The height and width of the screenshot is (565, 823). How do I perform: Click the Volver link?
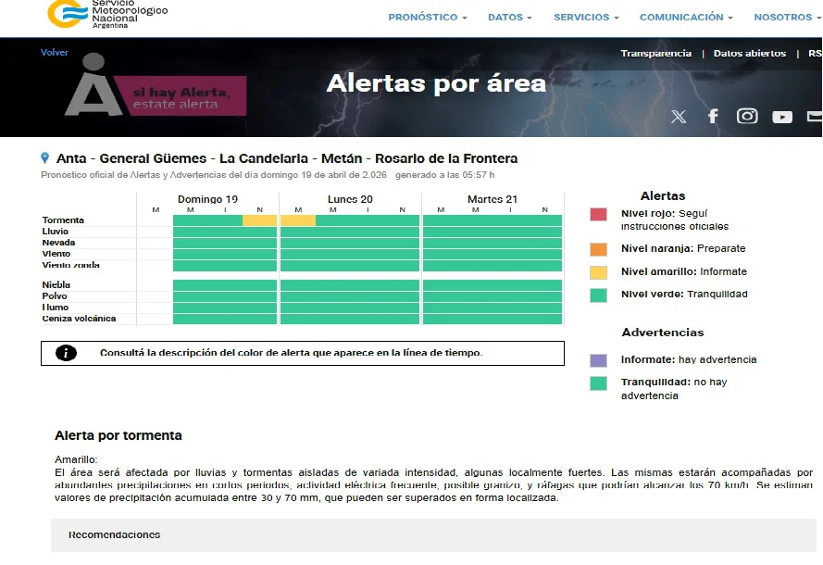55,52
